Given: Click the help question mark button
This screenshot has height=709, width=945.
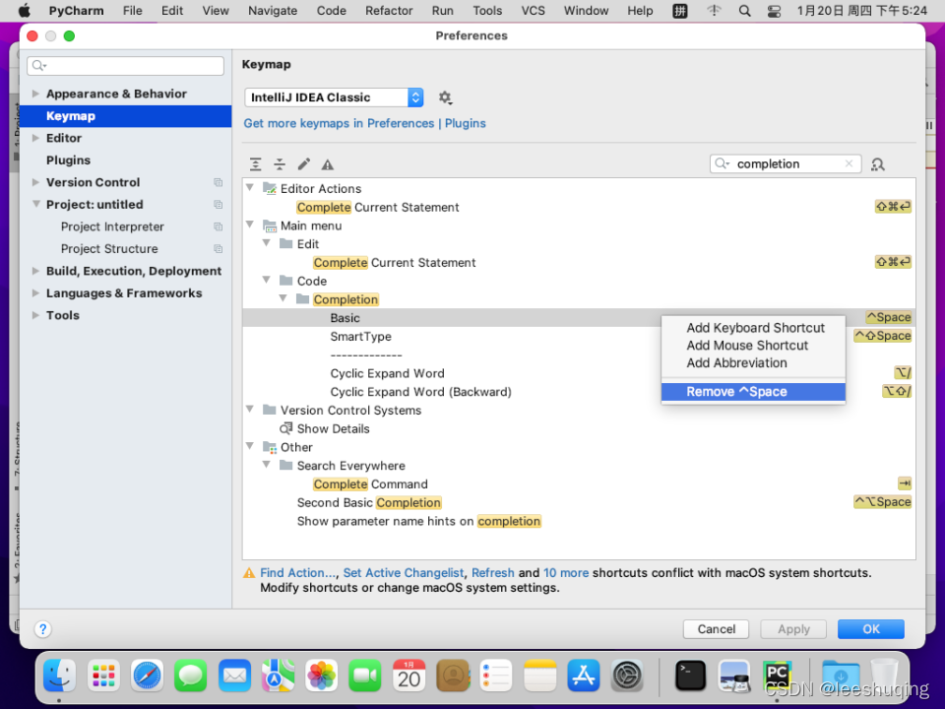Looking at the screenshot, I should (42, 629).
